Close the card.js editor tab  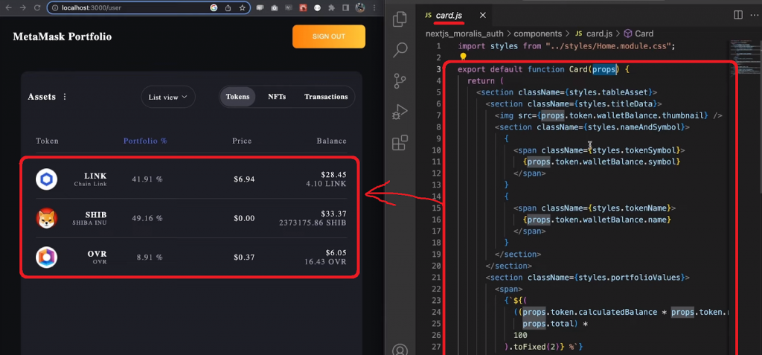483,15
